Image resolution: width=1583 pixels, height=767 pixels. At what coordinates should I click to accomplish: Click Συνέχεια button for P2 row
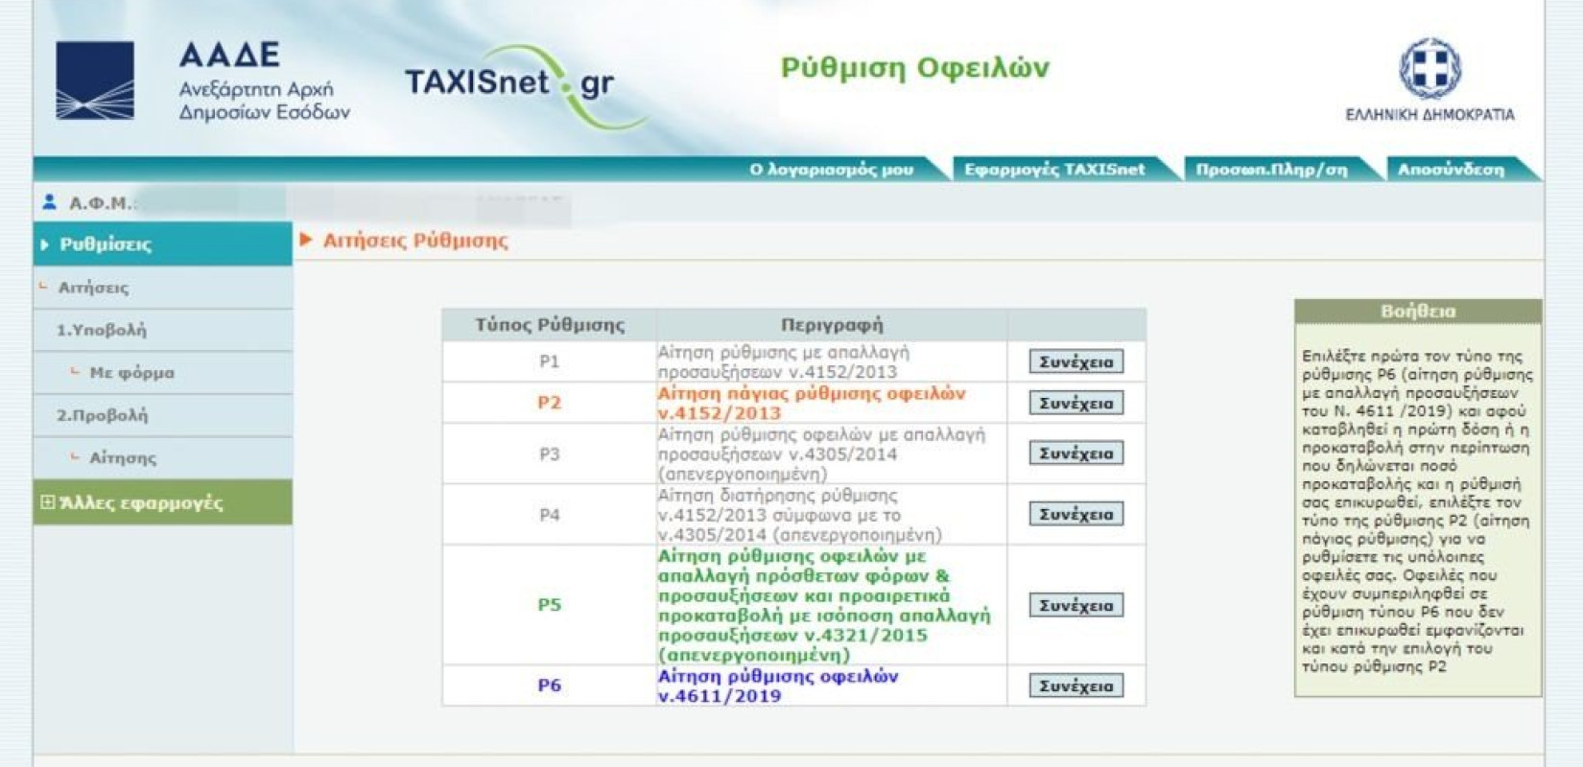[x=1076, y=403]
